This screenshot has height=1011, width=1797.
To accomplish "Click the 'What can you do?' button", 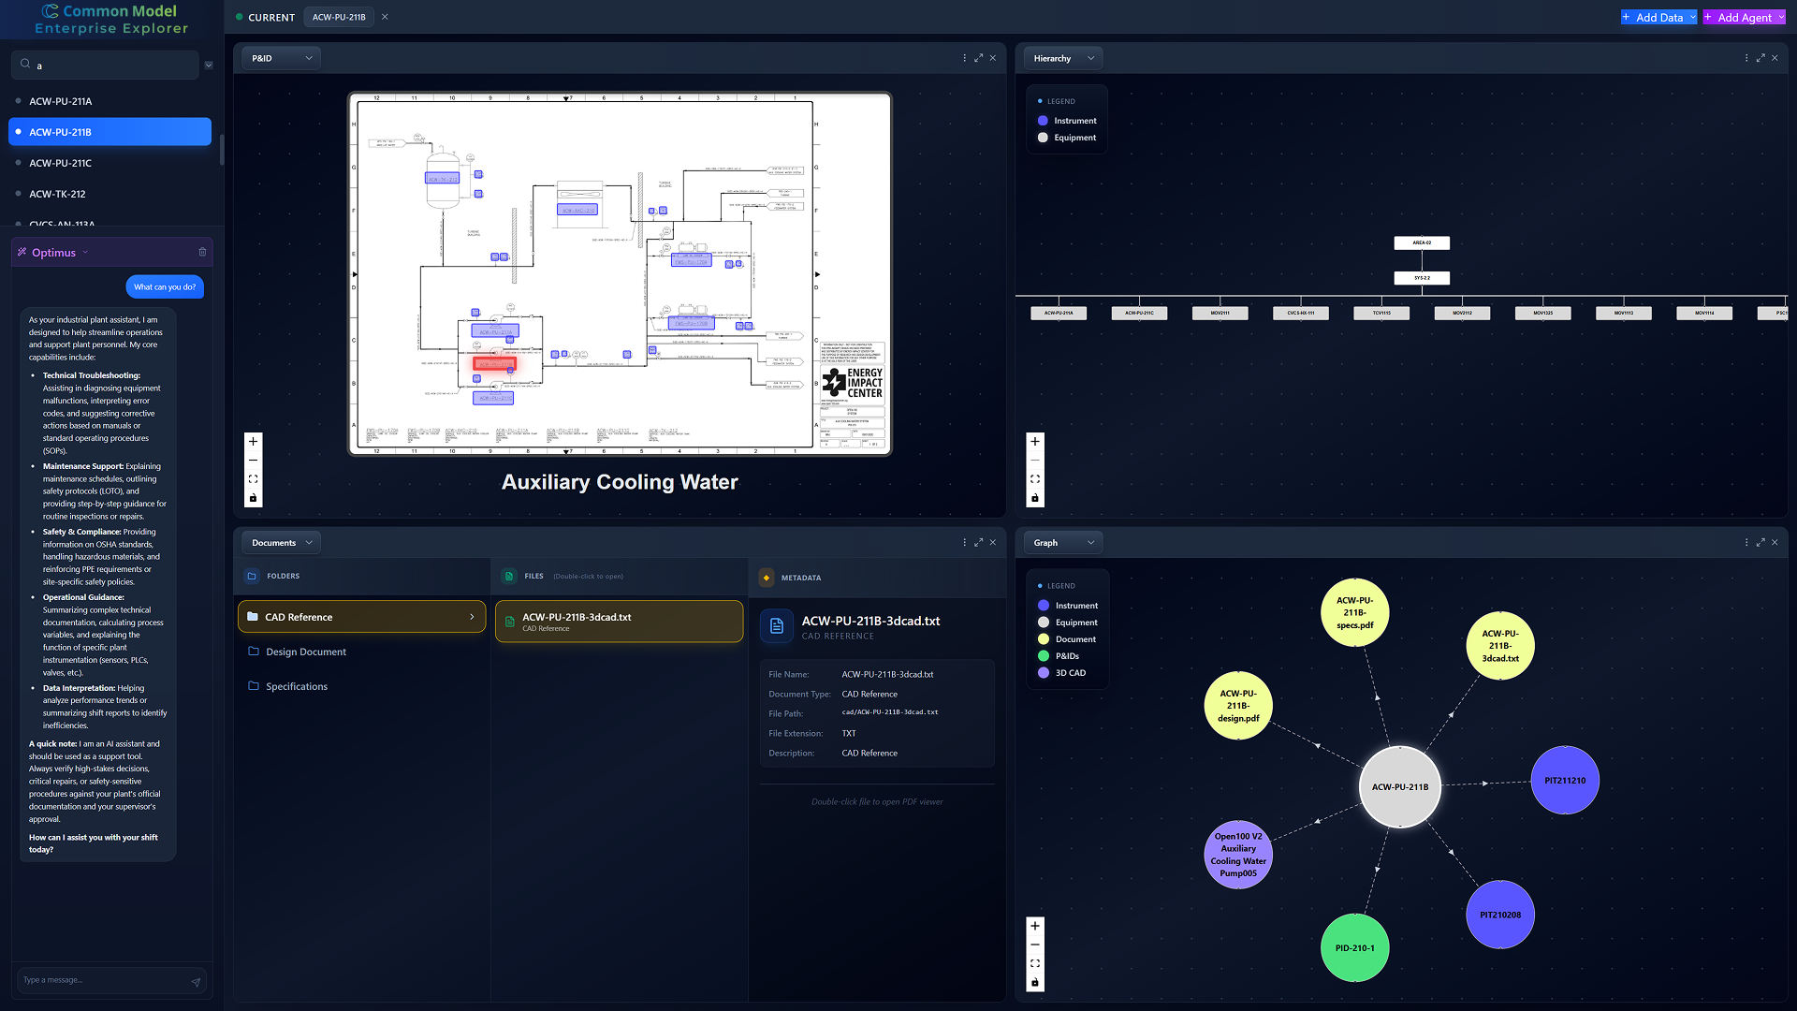I will (x=165, y=286).
